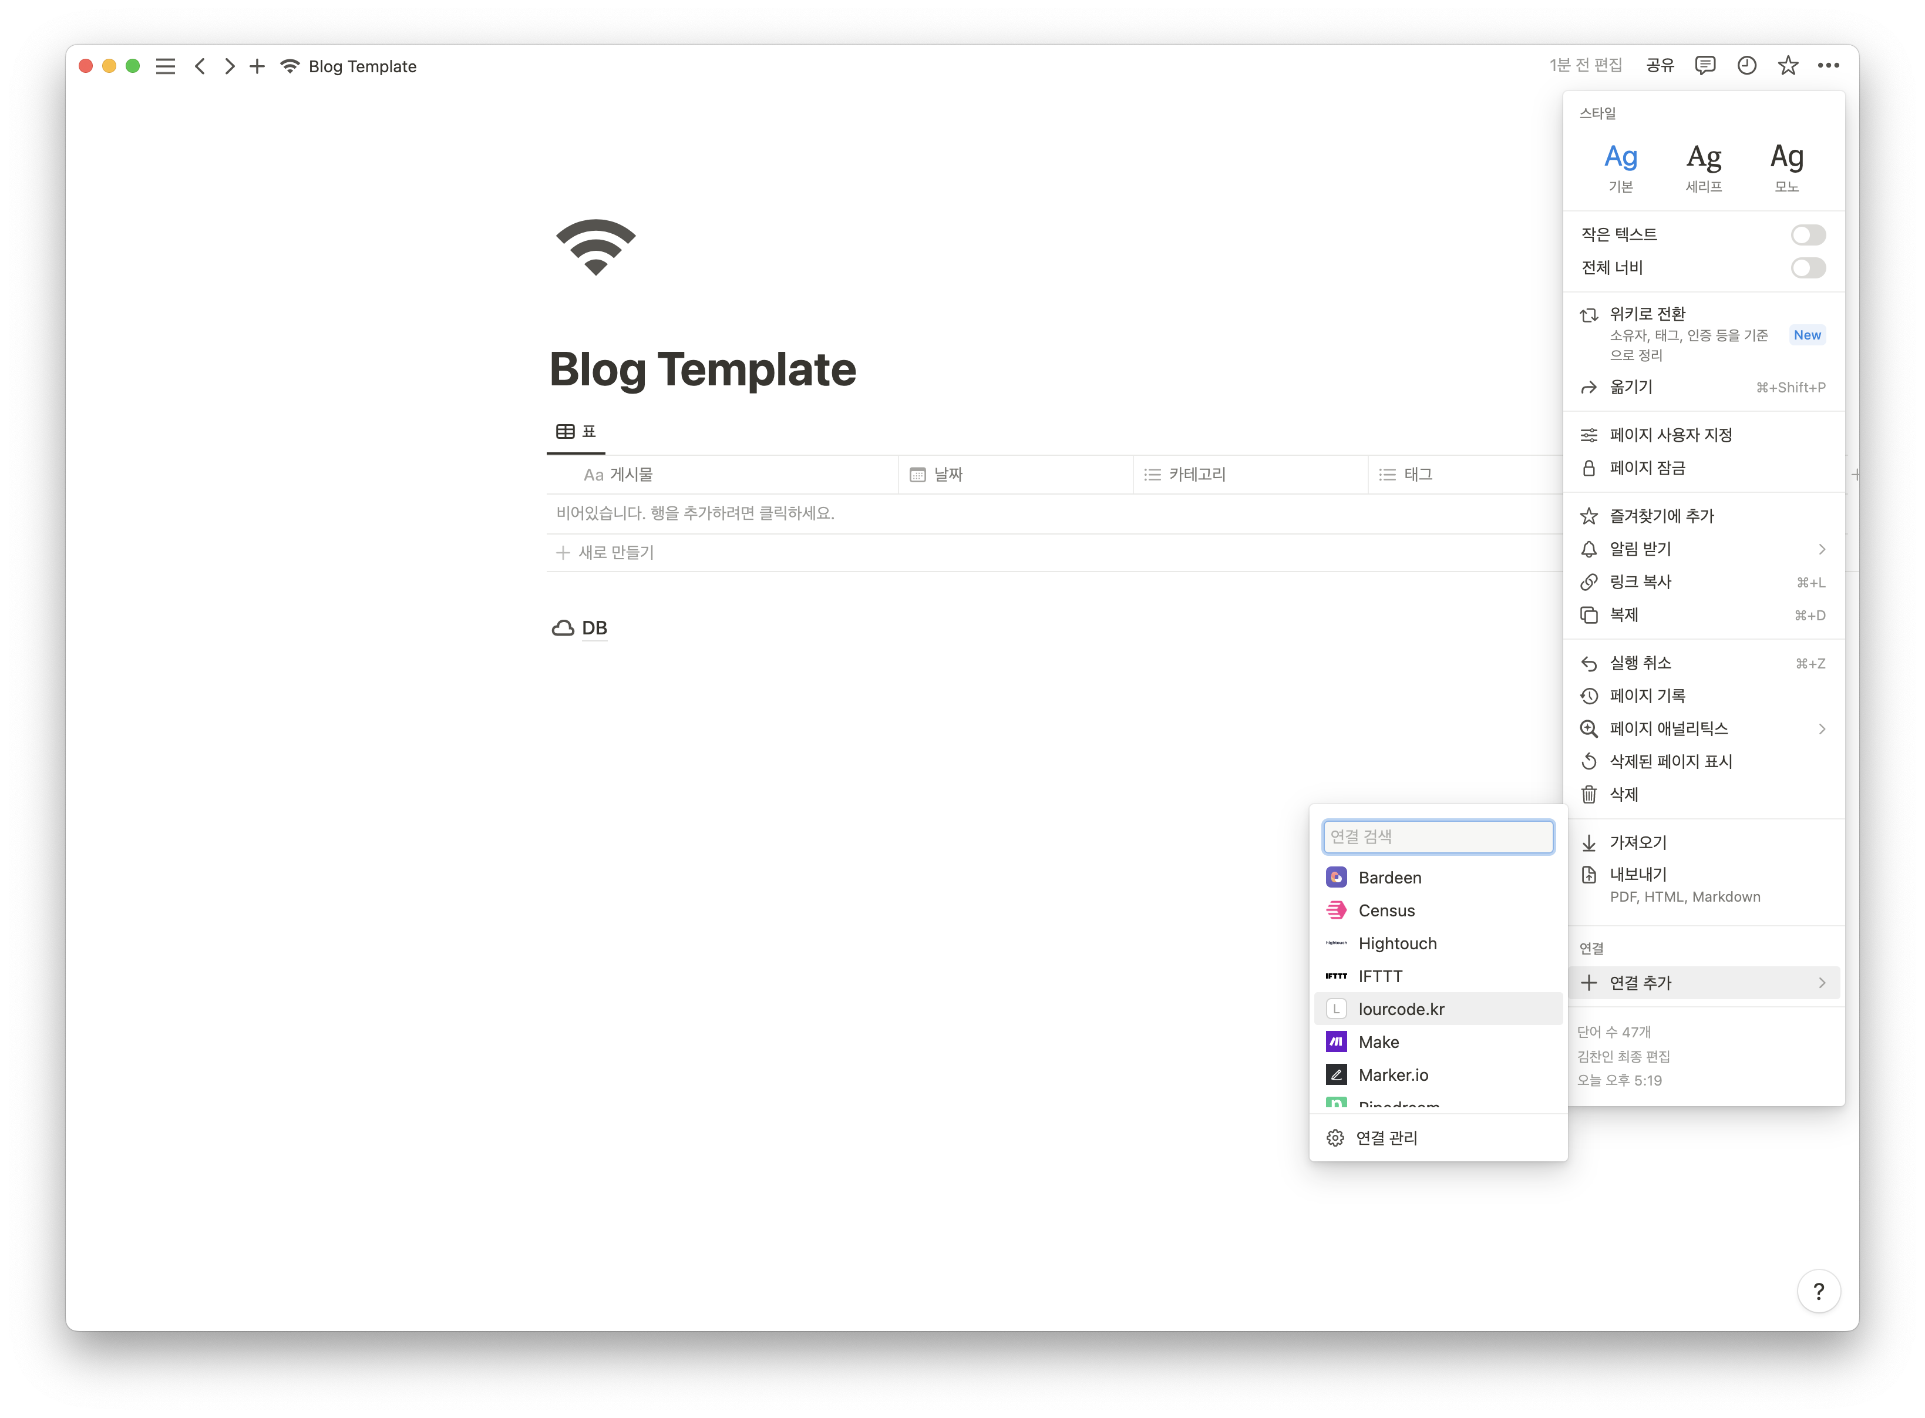This screenshot has height=1418, width=1925.
Task: Go back with the left arrow icon
Action: click(x=200, y=66)
